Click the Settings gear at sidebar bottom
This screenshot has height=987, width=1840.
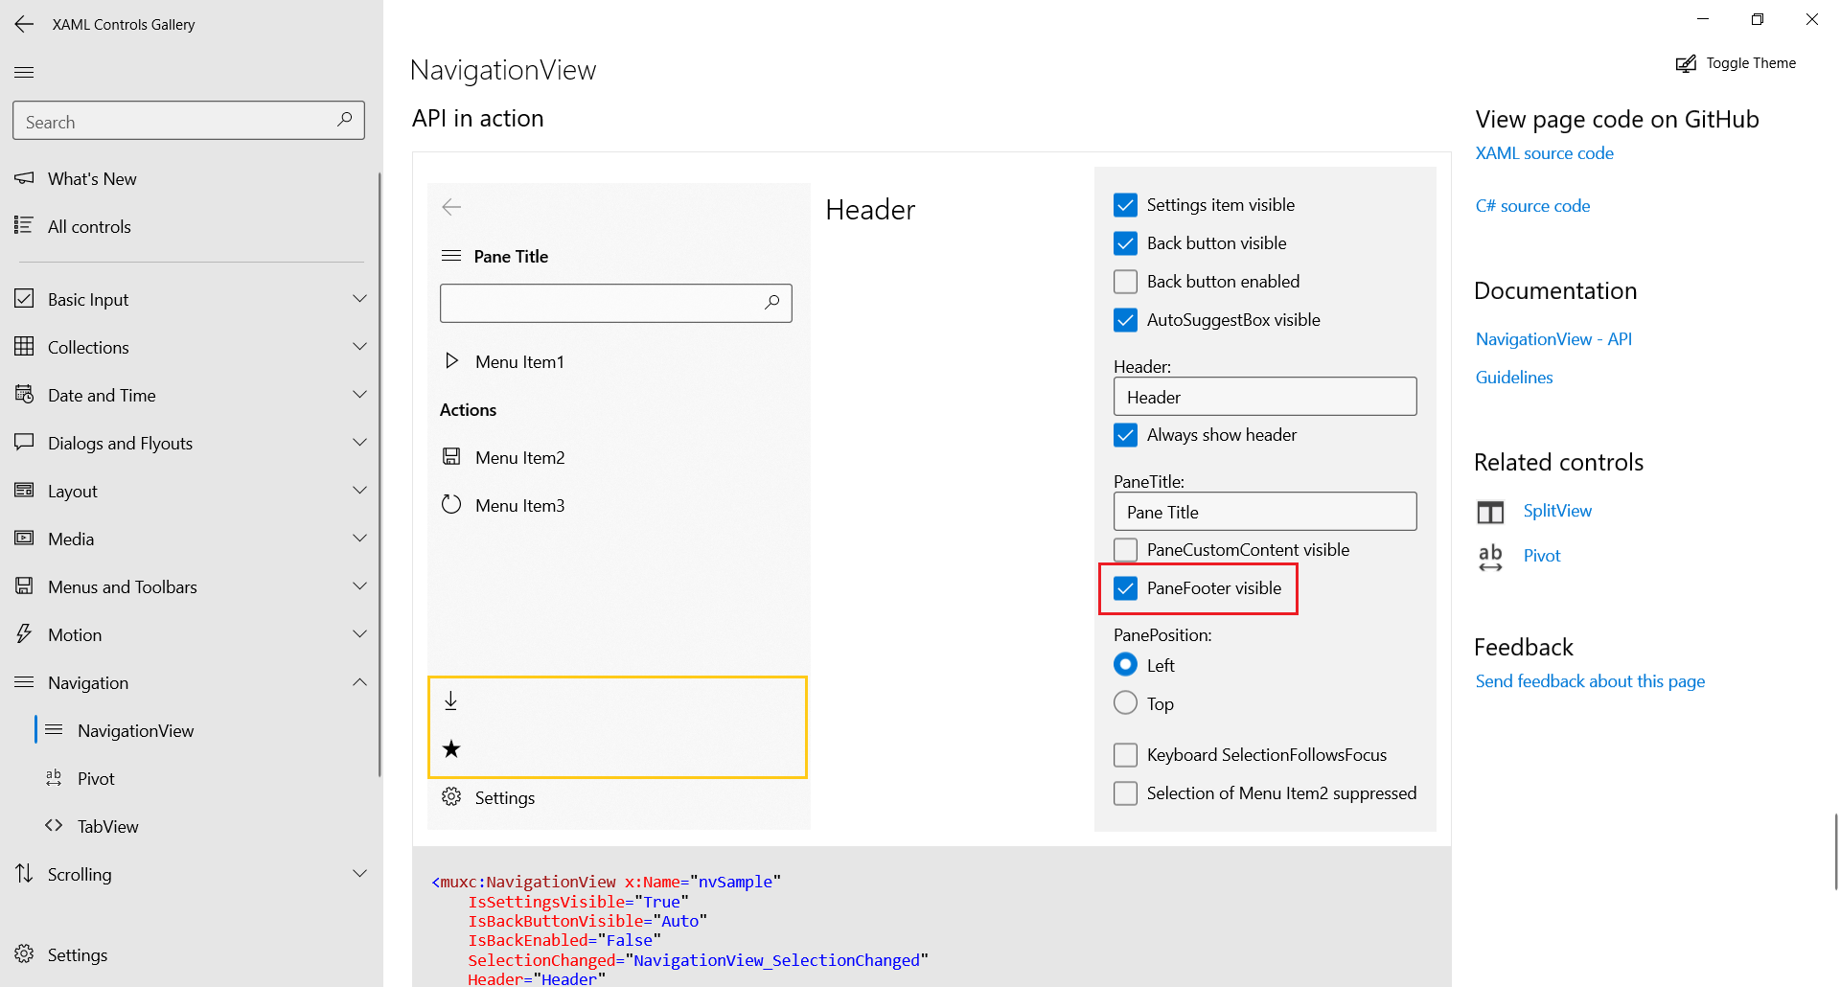click(x=24, y=954)
